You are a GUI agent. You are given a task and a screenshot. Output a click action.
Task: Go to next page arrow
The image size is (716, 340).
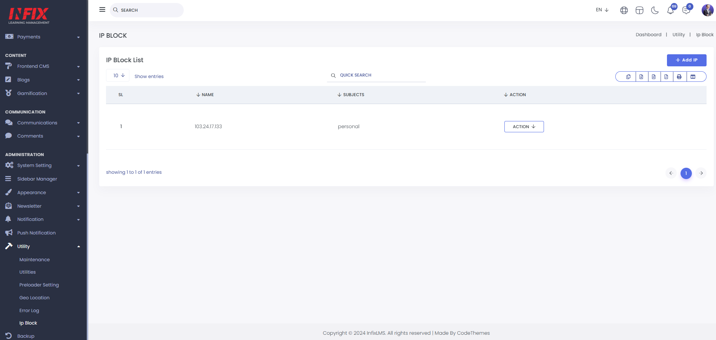701,173
